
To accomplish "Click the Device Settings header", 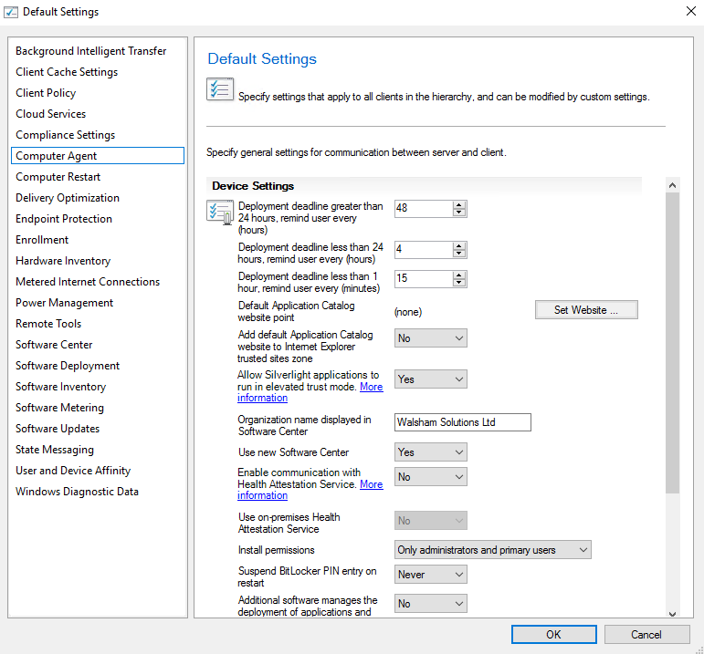I will pos(253,186).
